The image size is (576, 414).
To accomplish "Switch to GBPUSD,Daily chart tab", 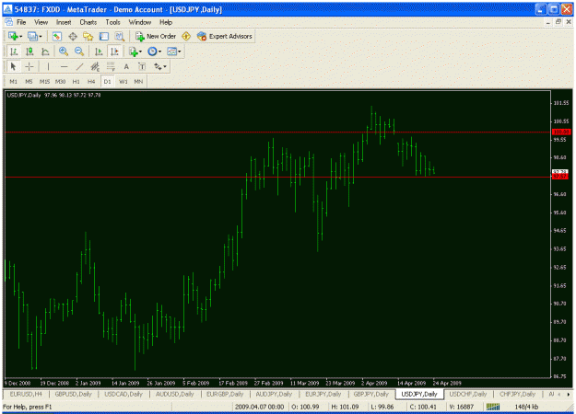I will pyautogui.click(x=73, y=394).
